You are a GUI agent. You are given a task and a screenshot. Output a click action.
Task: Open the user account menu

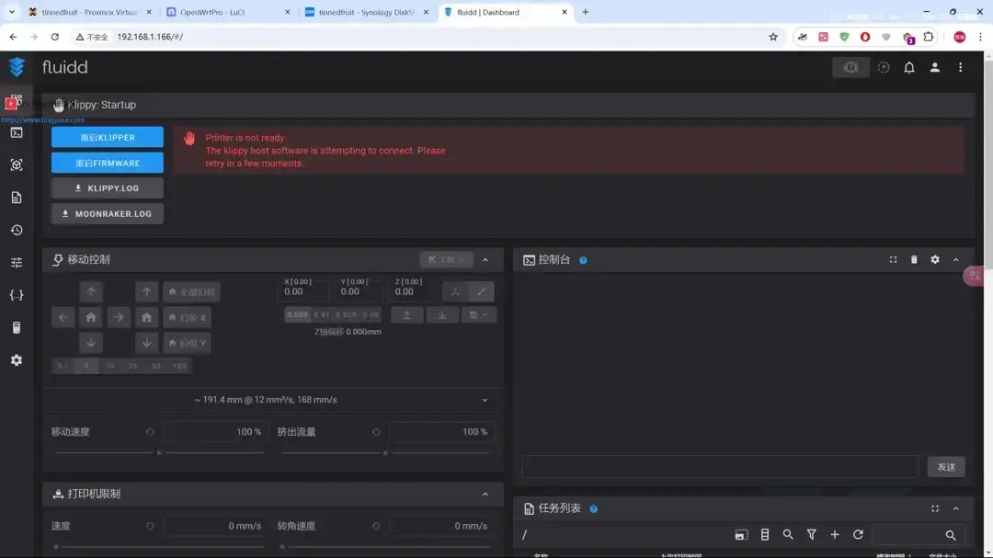click(935, 67)
